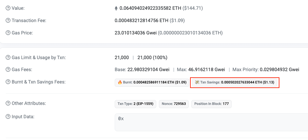Click the question mark next to Input Data
This screenshot has width=308, height=140.
pos(8,117)
